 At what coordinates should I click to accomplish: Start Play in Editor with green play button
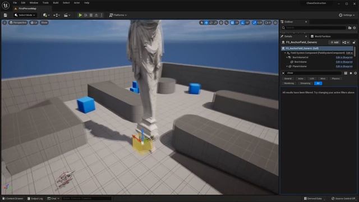(x=80, y=15)
